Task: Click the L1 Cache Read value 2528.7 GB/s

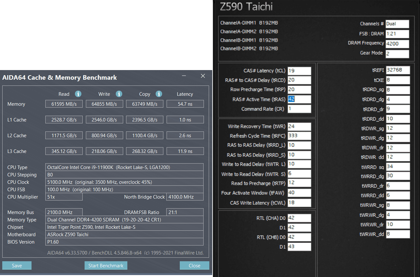Action: click(x=64, y=120)
